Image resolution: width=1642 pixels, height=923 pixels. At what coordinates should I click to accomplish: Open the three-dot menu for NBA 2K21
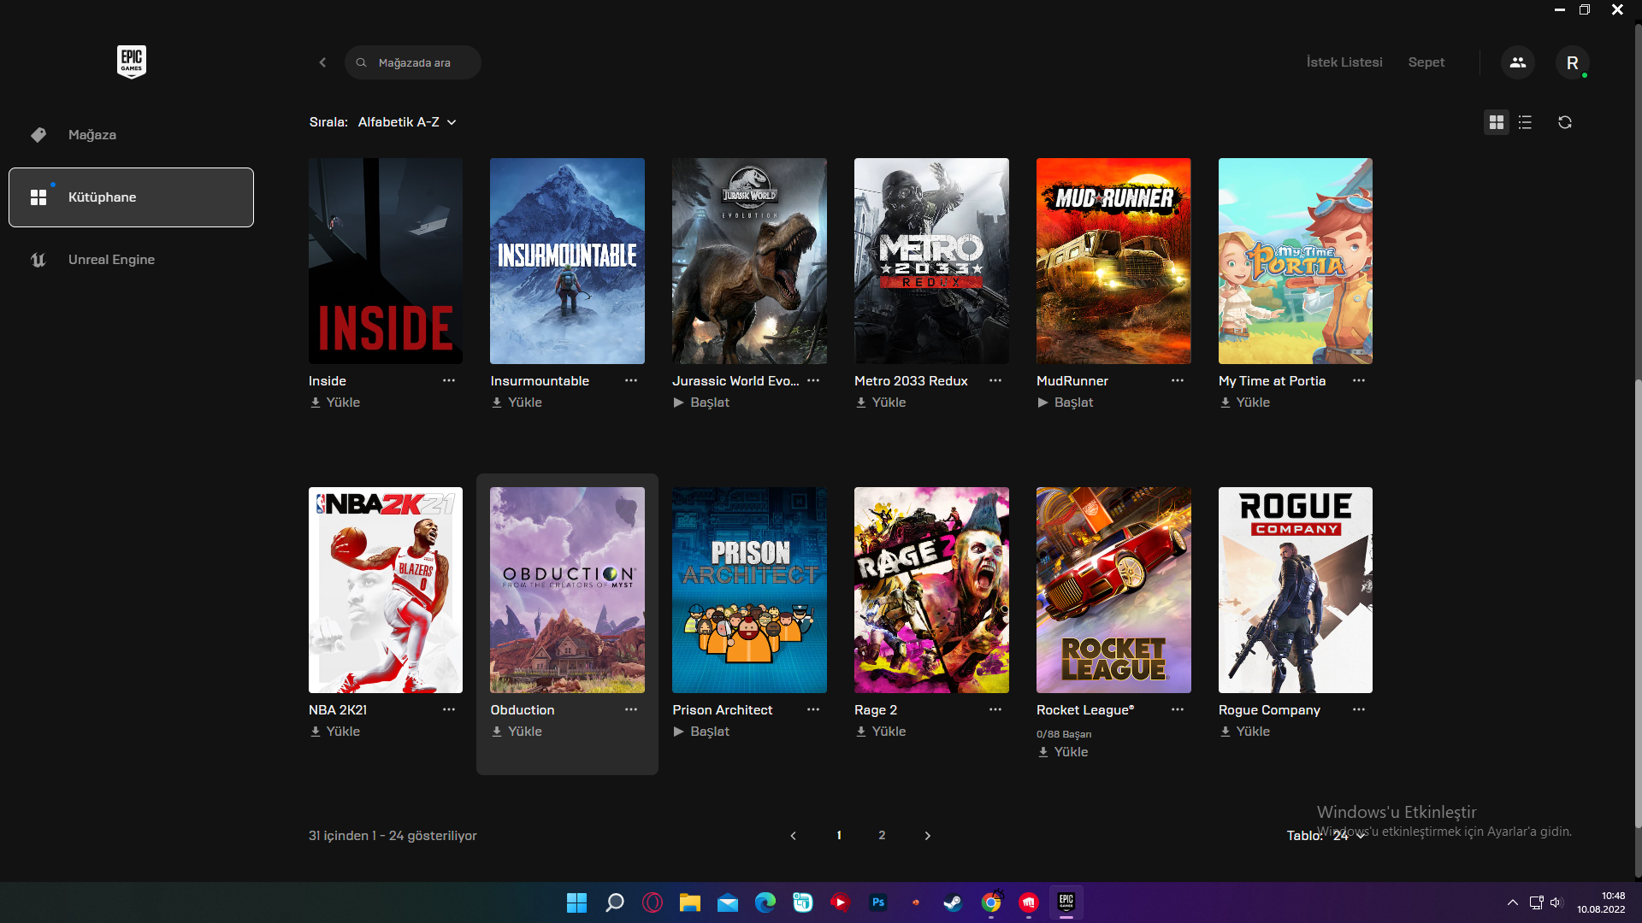click(448, 709)
